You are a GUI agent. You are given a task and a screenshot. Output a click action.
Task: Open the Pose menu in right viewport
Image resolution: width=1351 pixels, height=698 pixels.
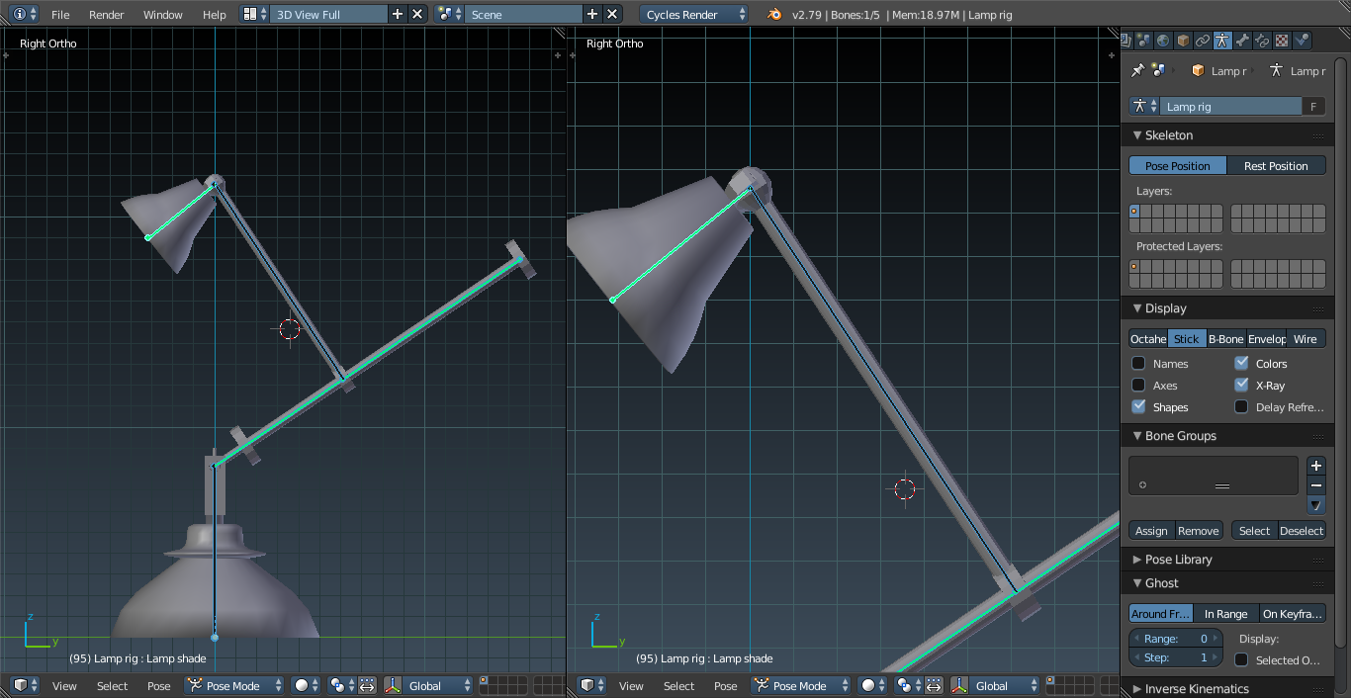click(725, 685)
